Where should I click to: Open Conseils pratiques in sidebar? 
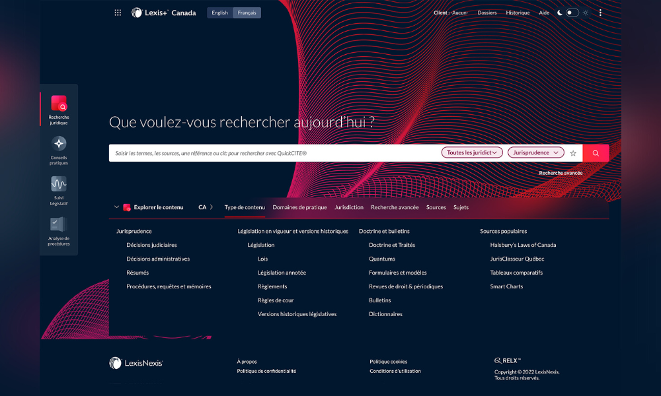[x=59, y=150]
